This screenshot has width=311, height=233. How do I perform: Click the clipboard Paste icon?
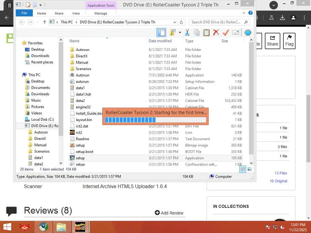pos(206,32)
